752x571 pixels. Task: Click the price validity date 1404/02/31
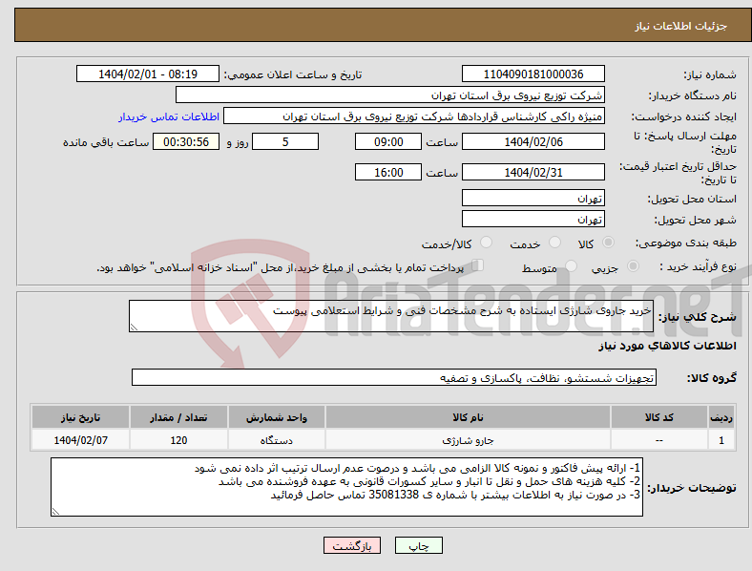533,172
